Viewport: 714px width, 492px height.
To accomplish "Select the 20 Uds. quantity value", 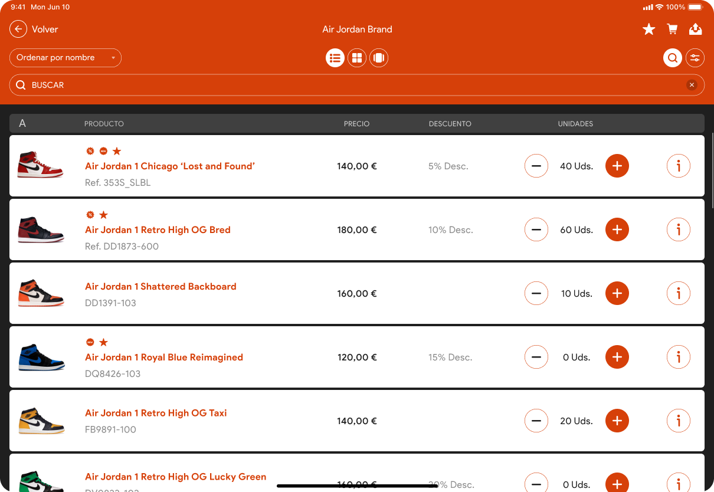I will pos(577,421).
